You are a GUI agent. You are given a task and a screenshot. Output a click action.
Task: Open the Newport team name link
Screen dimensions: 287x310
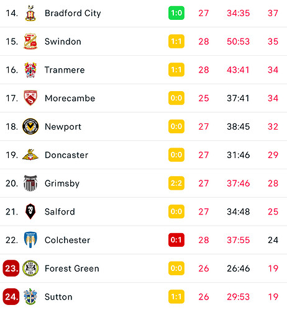pyautogui.click(x=63, y=127)
